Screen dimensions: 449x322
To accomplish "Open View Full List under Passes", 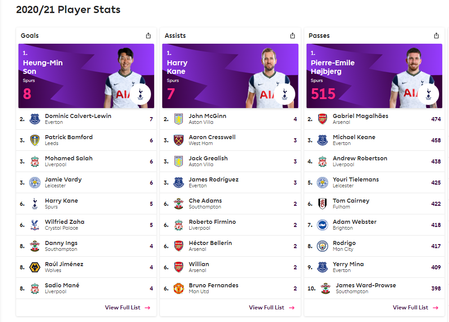I will click(x=415, y=307).
